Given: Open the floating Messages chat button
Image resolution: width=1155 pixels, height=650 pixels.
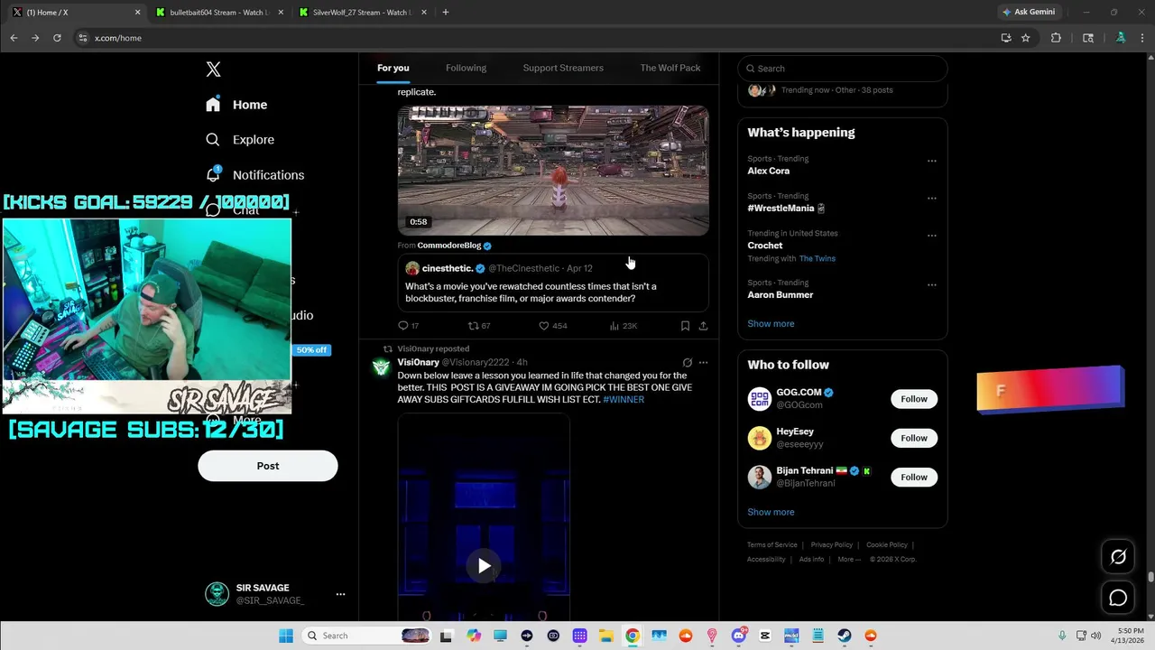Looking at the screenshot, I should tap(1118, 598).
